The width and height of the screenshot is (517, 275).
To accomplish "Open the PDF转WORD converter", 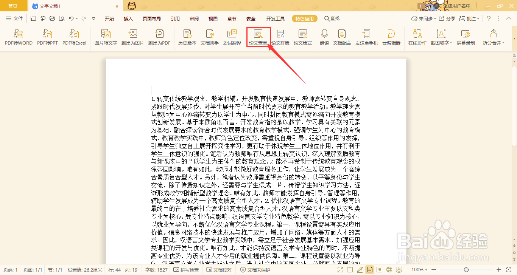I will pyautogui.click(x=18, y=37).
